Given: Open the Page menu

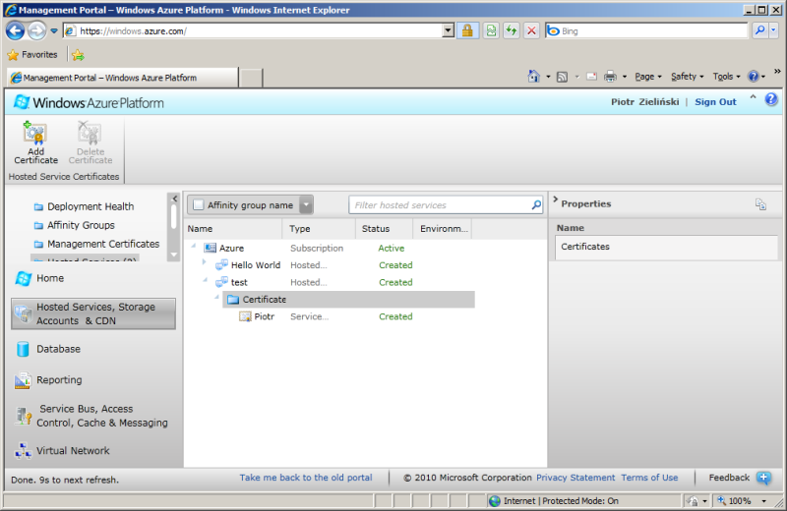Looking at the screenshot, I should [x=648, y=77].
